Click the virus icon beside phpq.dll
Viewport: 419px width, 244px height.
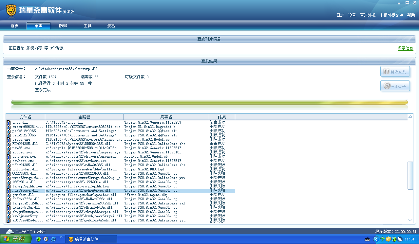pyautogui.click(x=9, y=122)
